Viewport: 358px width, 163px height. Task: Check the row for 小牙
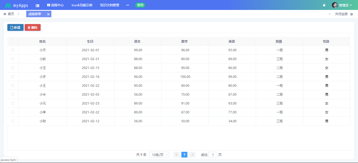tap(12, 77)
